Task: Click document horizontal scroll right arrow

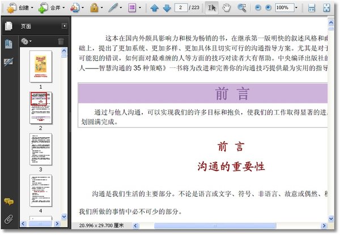Action: click(324, 226)
